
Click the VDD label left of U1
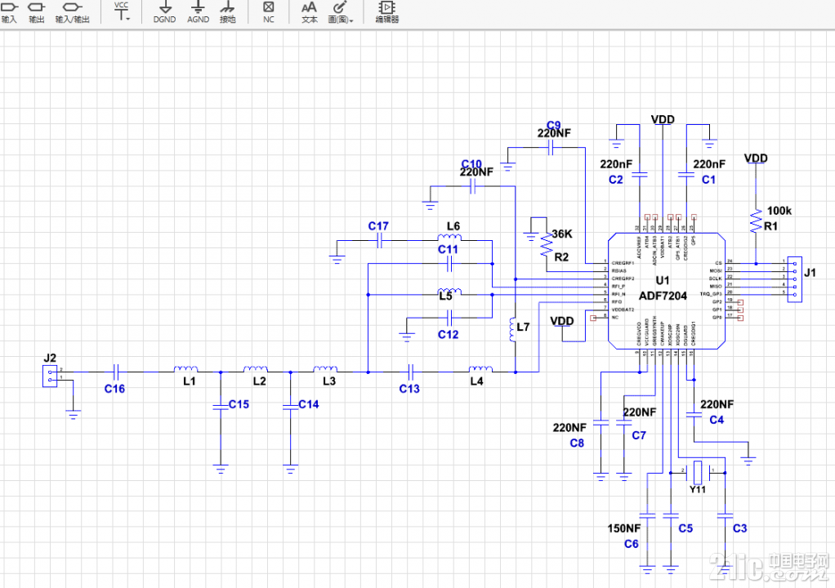562,321
